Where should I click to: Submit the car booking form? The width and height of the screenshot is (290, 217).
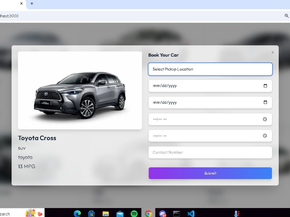point(210,173)
